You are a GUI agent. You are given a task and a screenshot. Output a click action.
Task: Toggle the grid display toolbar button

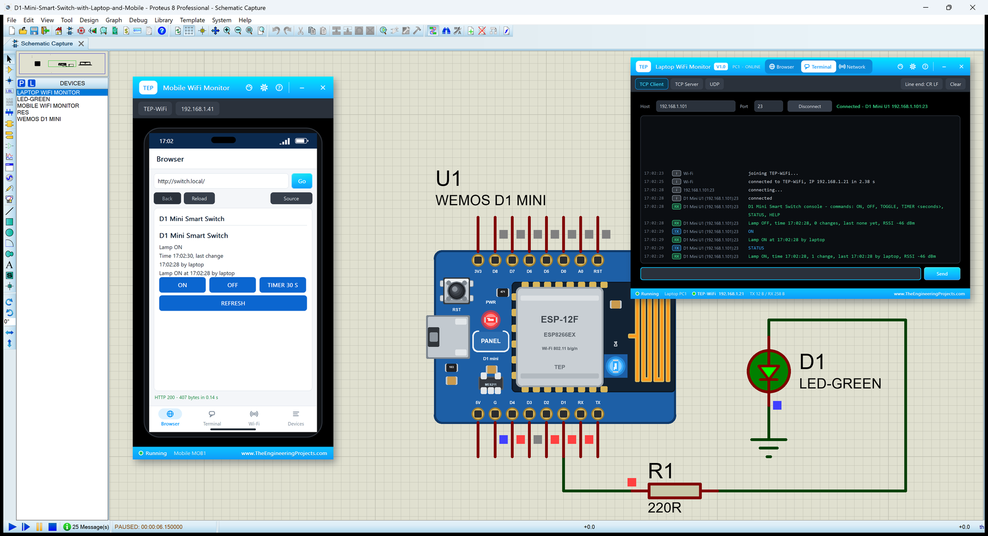189,31
